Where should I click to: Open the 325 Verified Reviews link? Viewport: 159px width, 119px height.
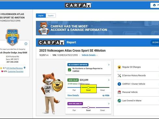14,68
